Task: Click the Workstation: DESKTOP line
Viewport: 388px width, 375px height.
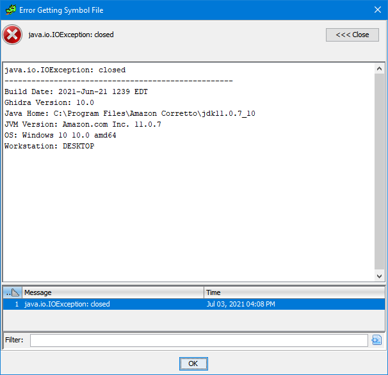Action: coord(49,146)
